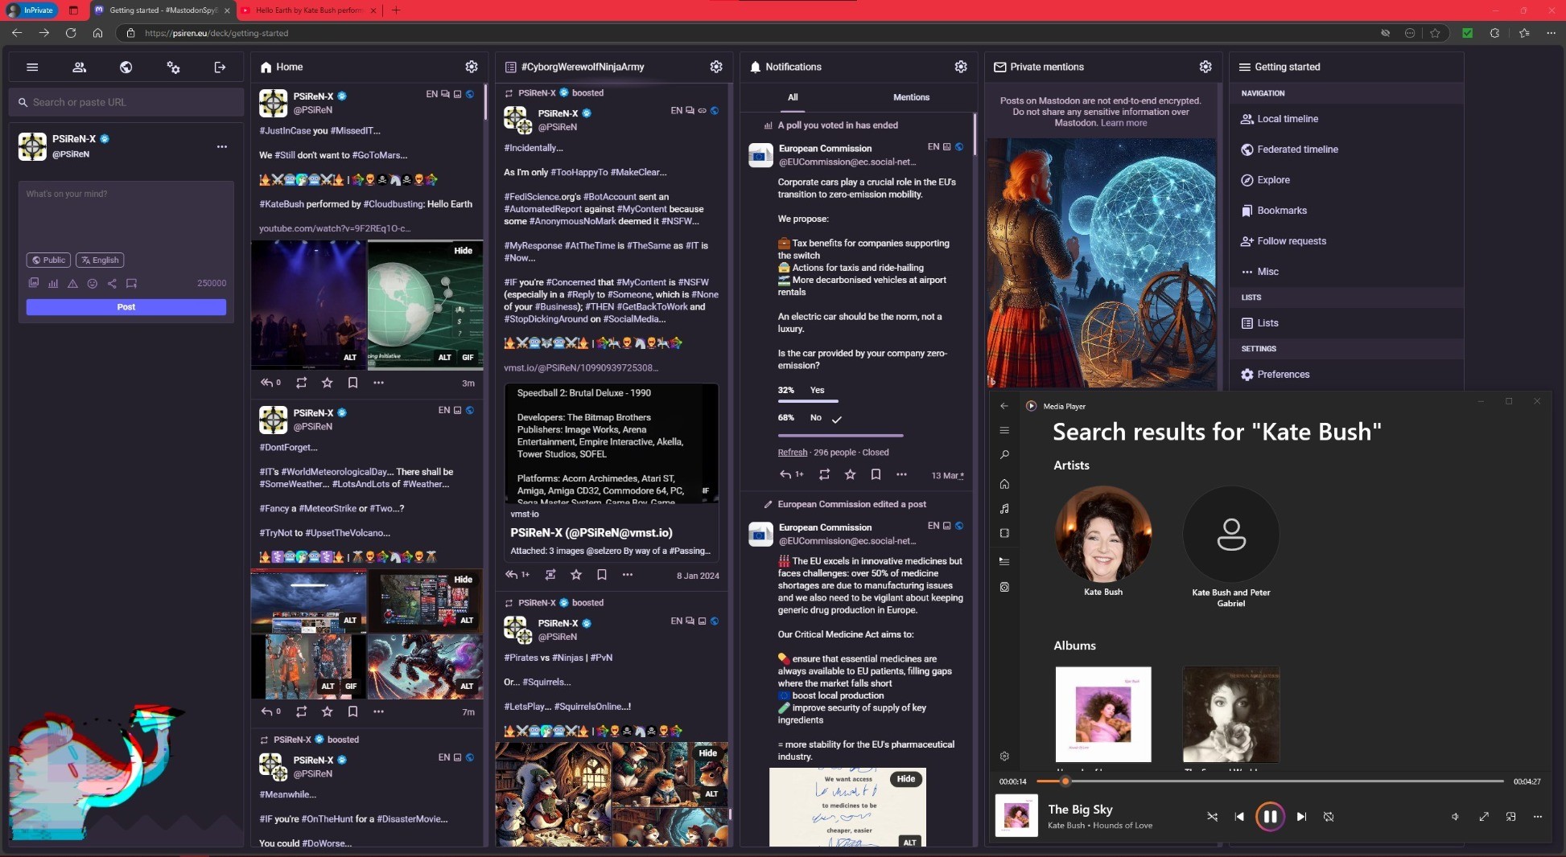Open the youtube.com link in #JustInCase post

pyautogui.click(x=335, y=228)
